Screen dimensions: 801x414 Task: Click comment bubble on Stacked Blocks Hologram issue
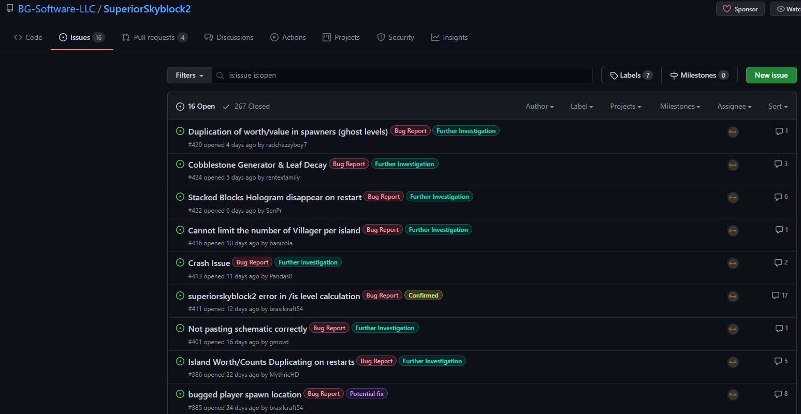[x=778, y=197]
